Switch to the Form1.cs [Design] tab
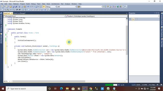 pos(19,13)
